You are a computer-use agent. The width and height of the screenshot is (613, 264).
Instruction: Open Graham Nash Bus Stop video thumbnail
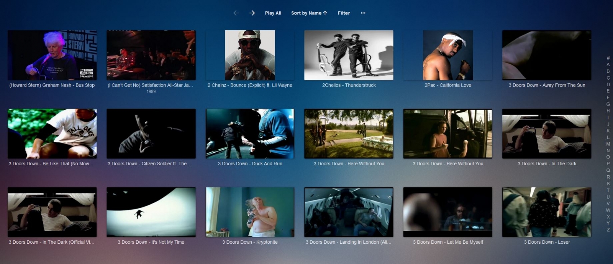pos(52,55)
